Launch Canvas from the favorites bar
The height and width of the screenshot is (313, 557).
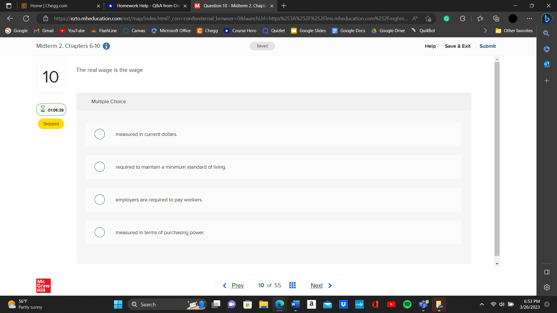coord(134,30)
